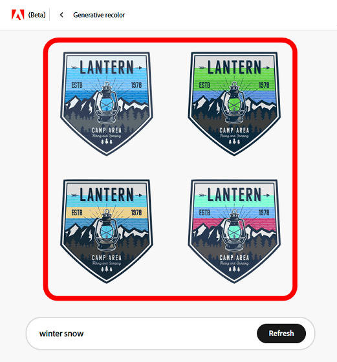Click the blue lantern icon in all-blue badge
Image resolution: width=337 pixels, height=362 pixels.
(x=107, y=103)
